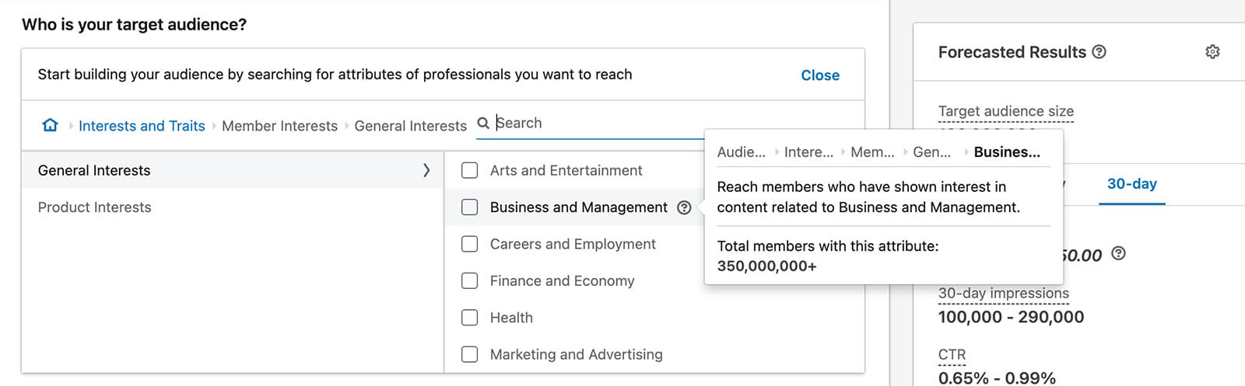Click the Audie... breadcrumb in the tooltip
Screen dimensions: 1245x386
tap(741, 152)
